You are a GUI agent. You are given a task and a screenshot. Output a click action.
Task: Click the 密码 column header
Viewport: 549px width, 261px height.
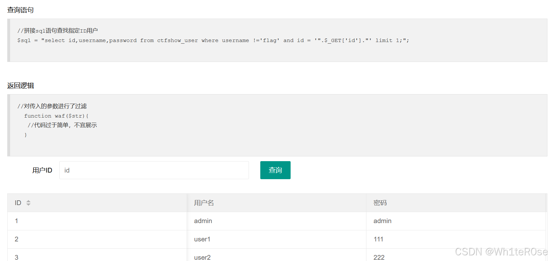point(456,203)
